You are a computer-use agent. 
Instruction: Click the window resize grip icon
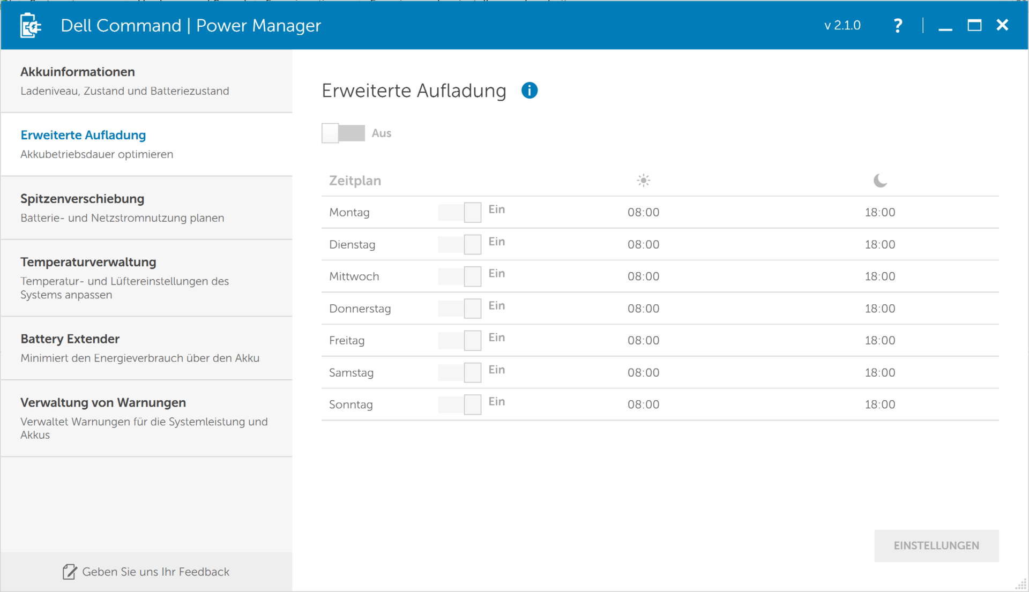pyautogui.click(x=1020, y=584)
